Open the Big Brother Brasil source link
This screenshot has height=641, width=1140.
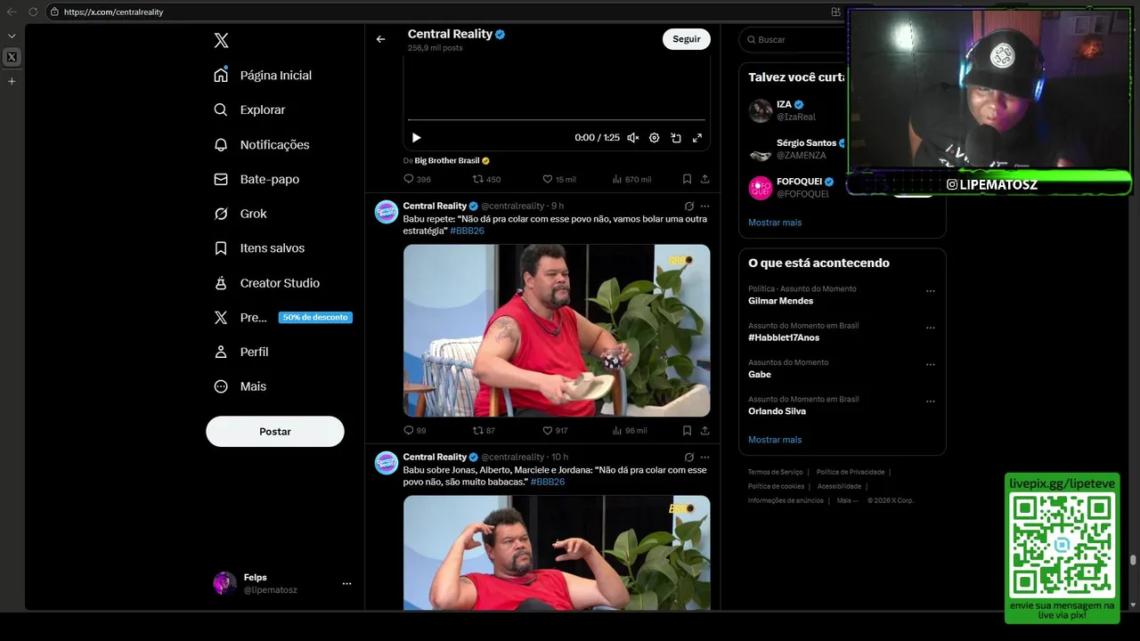coord(452,161)
